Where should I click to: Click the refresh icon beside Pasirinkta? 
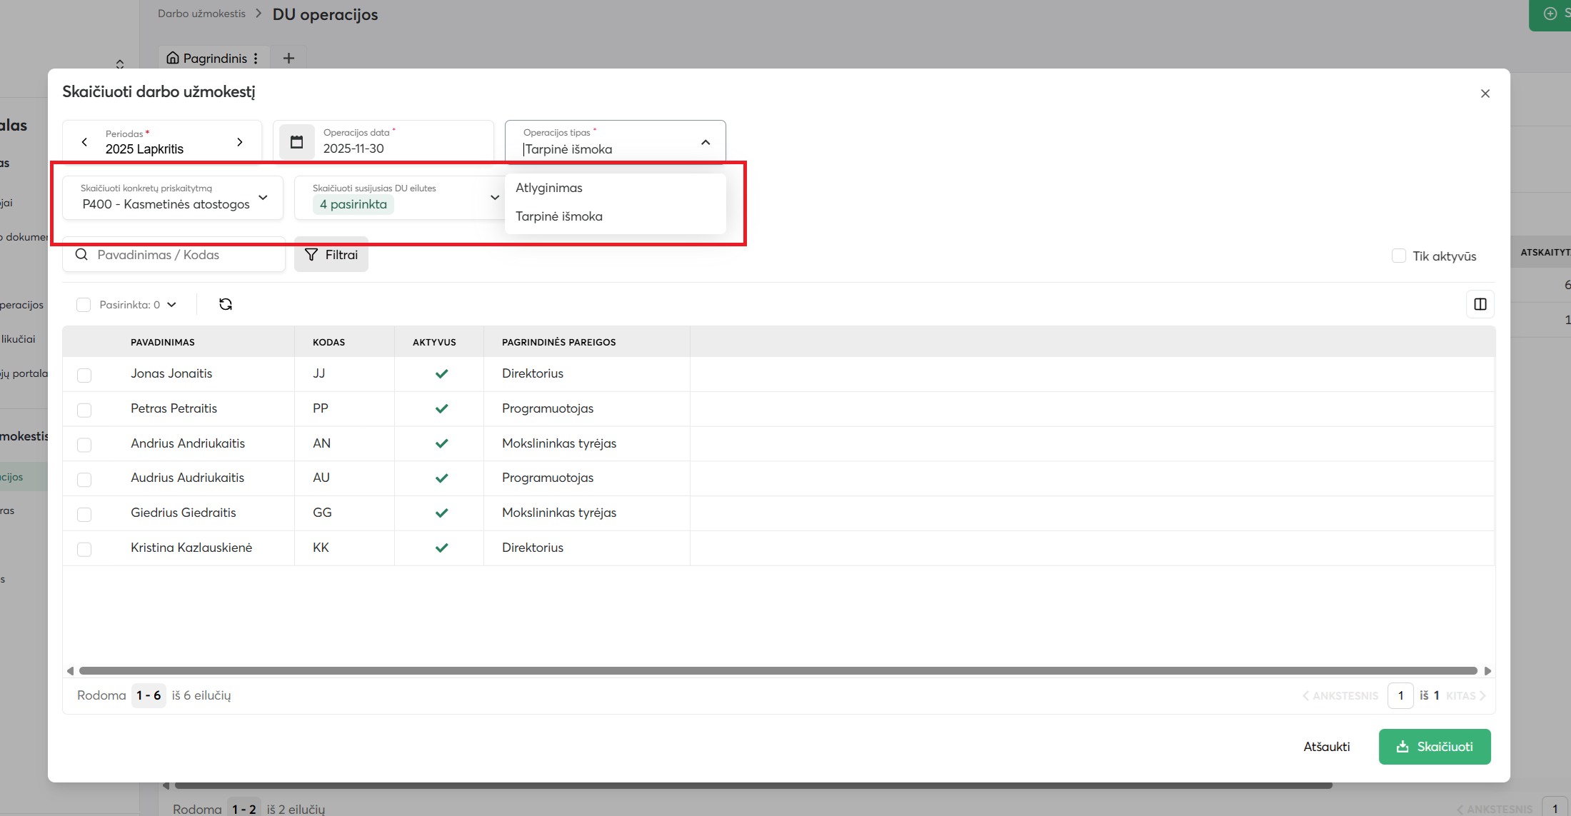point(226,305)
